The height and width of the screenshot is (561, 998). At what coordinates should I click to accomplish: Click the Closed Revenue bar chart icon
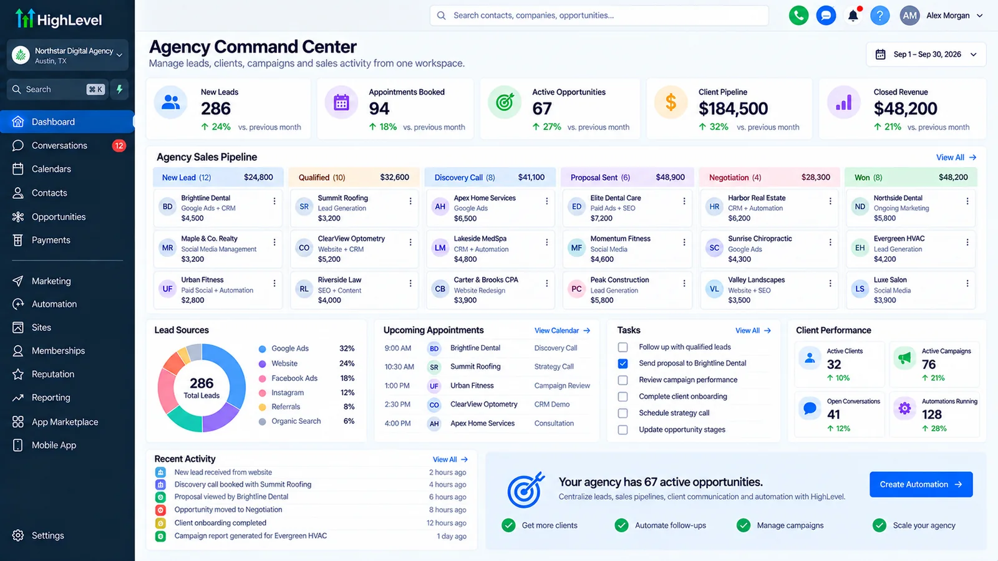pos(843,102)
